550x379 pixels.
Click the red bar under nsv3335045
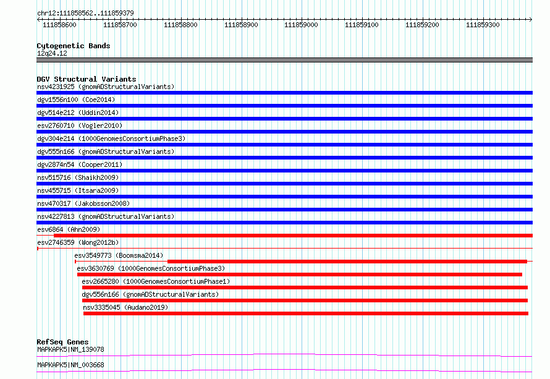(x=306, y=313)
